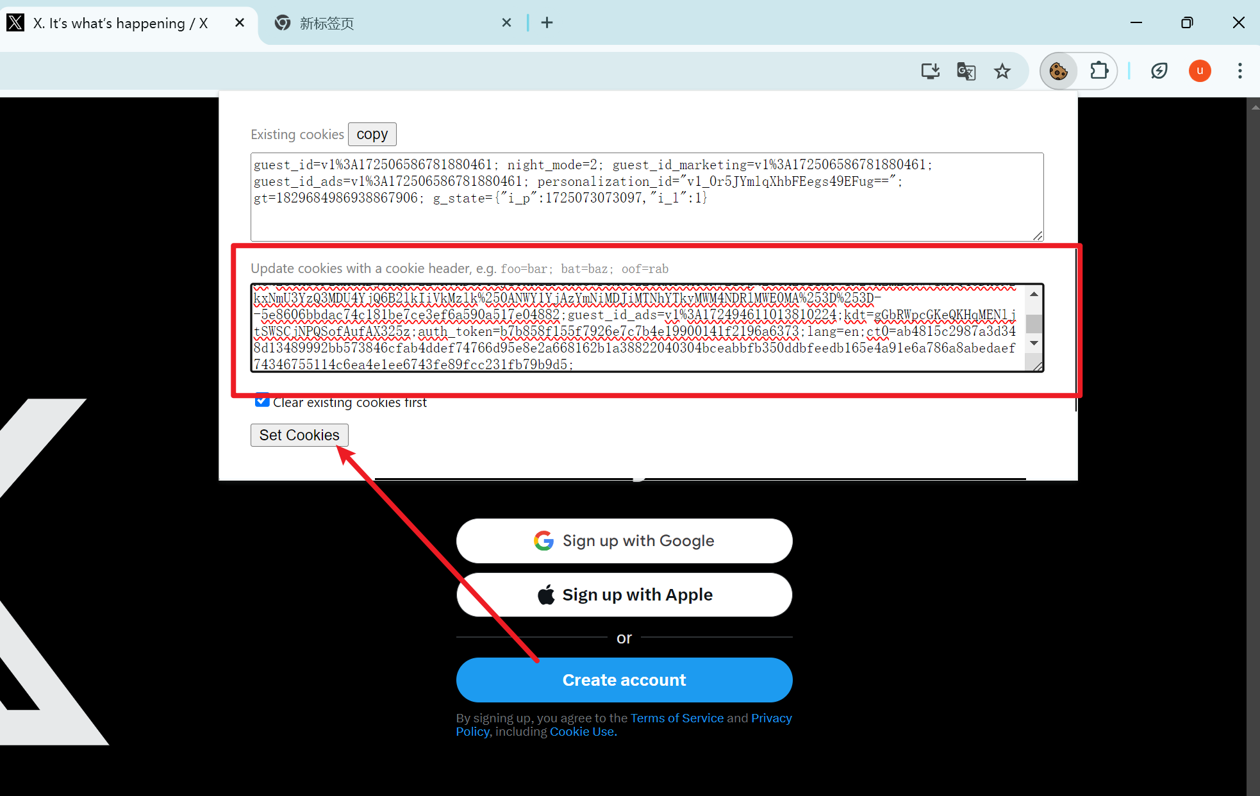Minimize the Chrome window
Image resolution: width=1260 pixels, height=796 pixels.
point(1136,23)
